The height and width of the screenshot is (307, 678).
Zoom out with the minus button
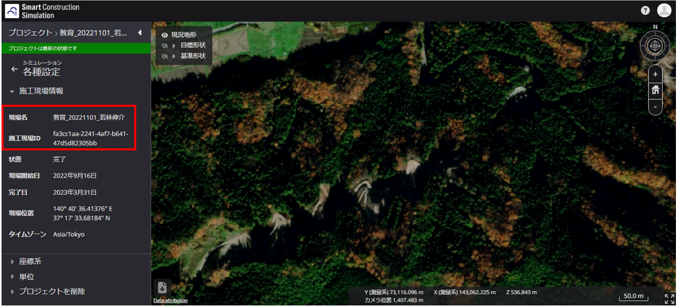655,106
